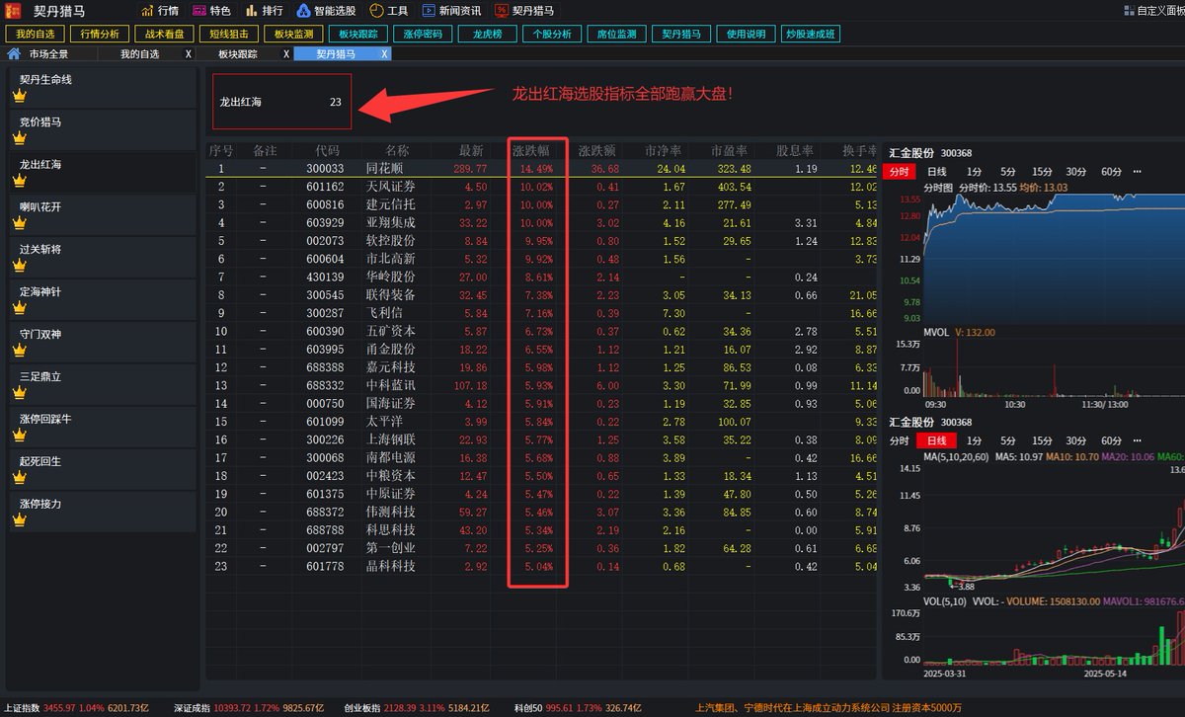
Task: Click 炒股速成班 toolbar button
Action: [x=811, y=34]
